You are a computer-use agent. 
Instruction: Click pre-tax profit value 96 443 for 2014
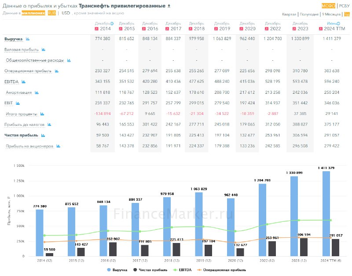coord(103,124)
